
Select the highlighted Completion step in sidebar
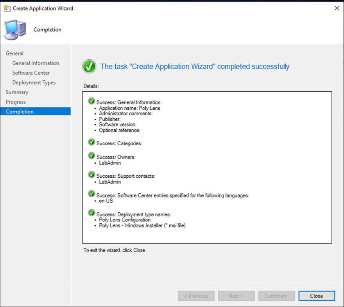(36, 111)
